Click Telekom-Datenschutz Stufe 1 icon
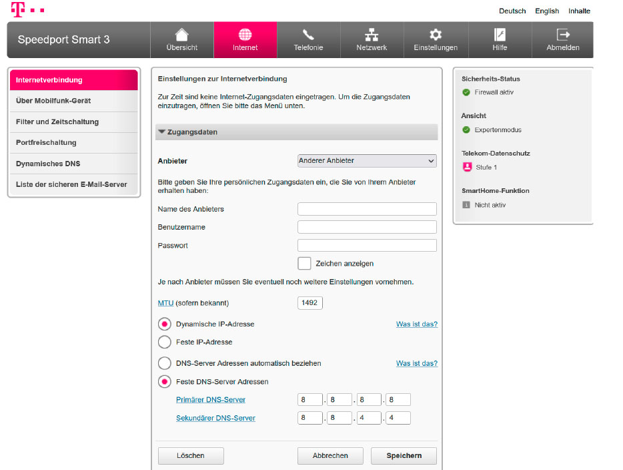 (x=467, y=167)
